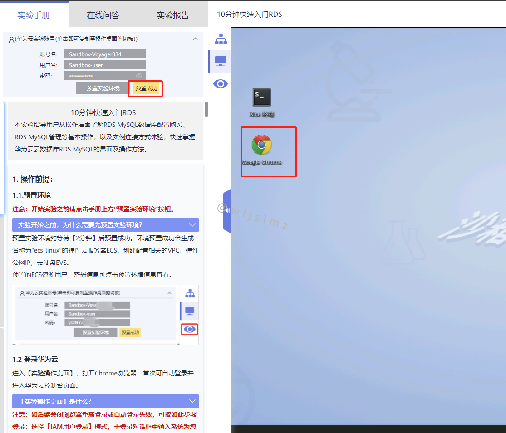Click the embedded screenshot of account panel
Viewport: 506px width, 433px height.
(106, 315)
